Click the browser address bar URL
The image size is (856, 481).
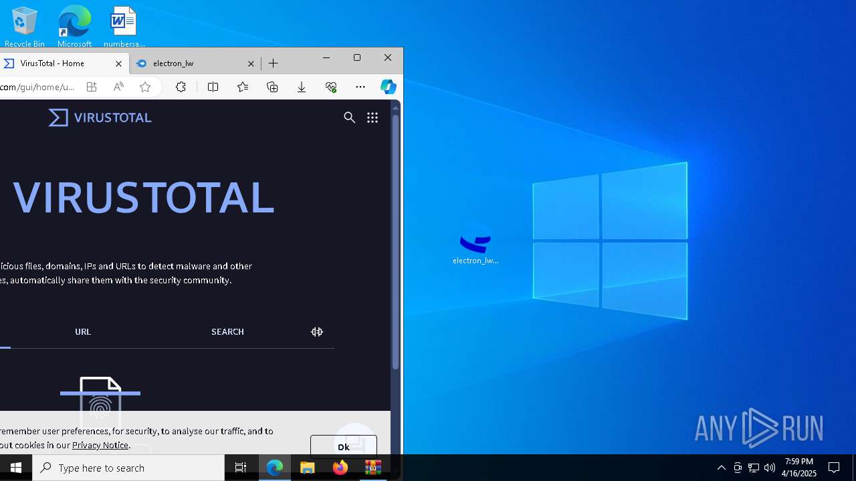(37, 87)
